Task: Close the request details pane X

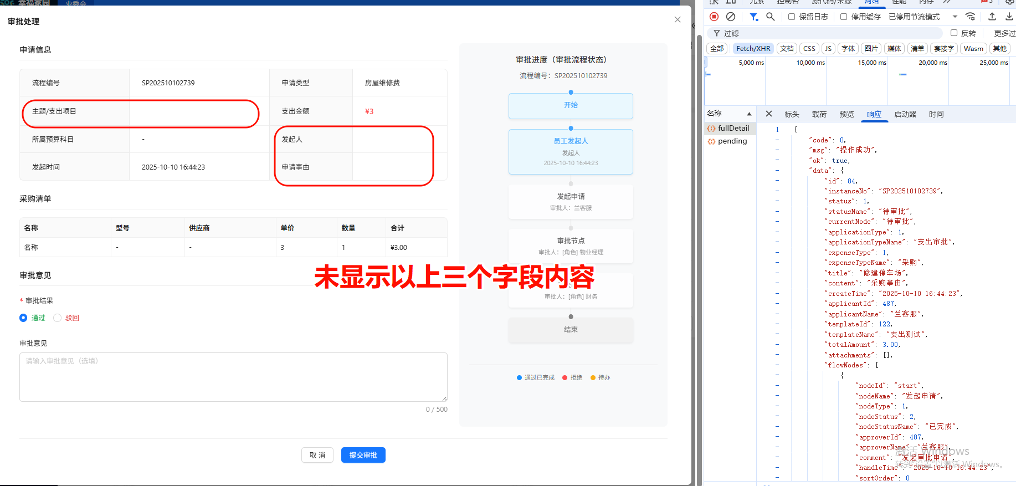Action: (x=769, y=114)
